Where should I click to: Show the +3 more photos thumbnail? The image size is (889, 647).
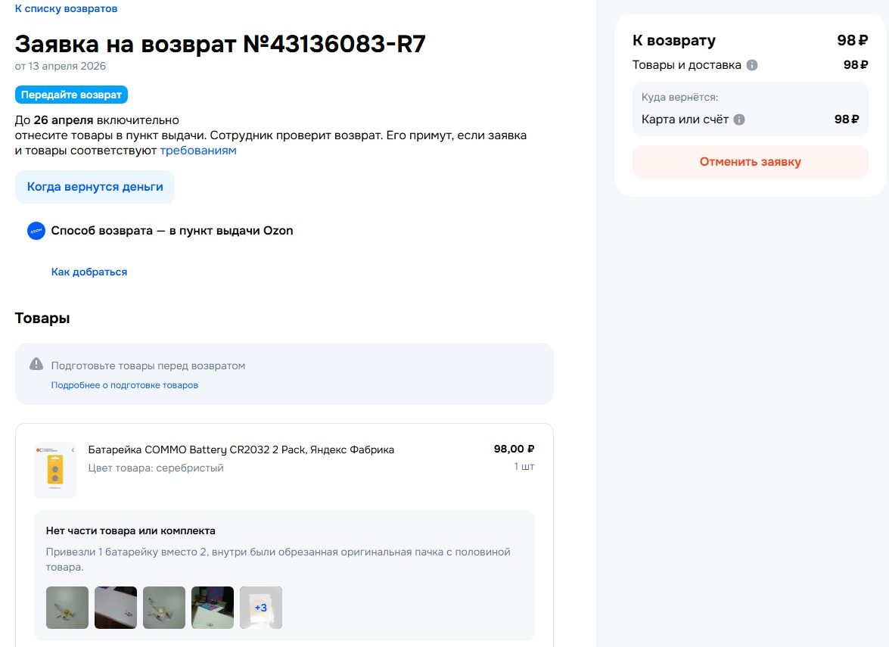(261, 608)
